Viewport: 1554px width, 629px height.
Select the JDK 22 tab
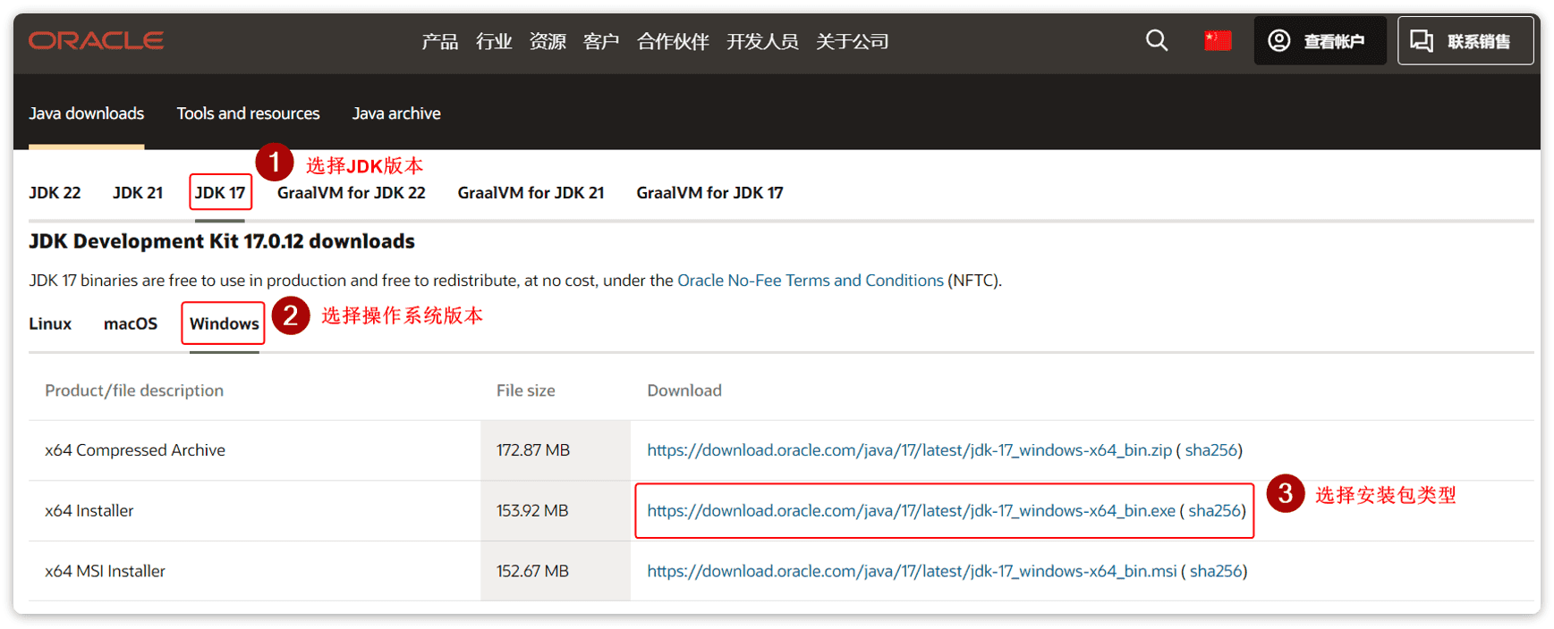click(x=55, y=193)
